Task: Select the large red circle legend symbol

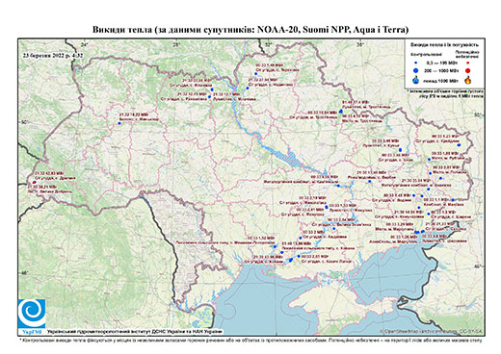Action: (x=467, y=70)
